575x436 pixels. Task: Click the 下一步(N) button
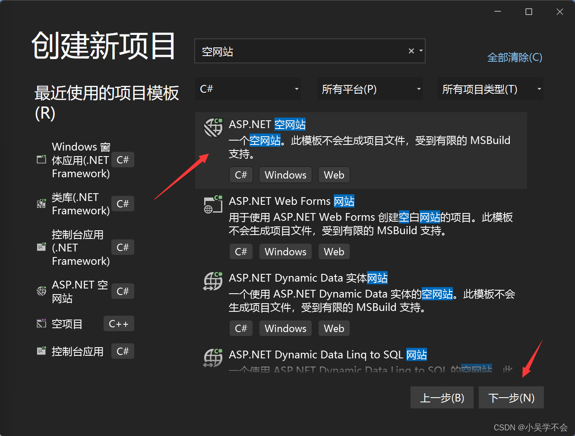tap(511, 397)
